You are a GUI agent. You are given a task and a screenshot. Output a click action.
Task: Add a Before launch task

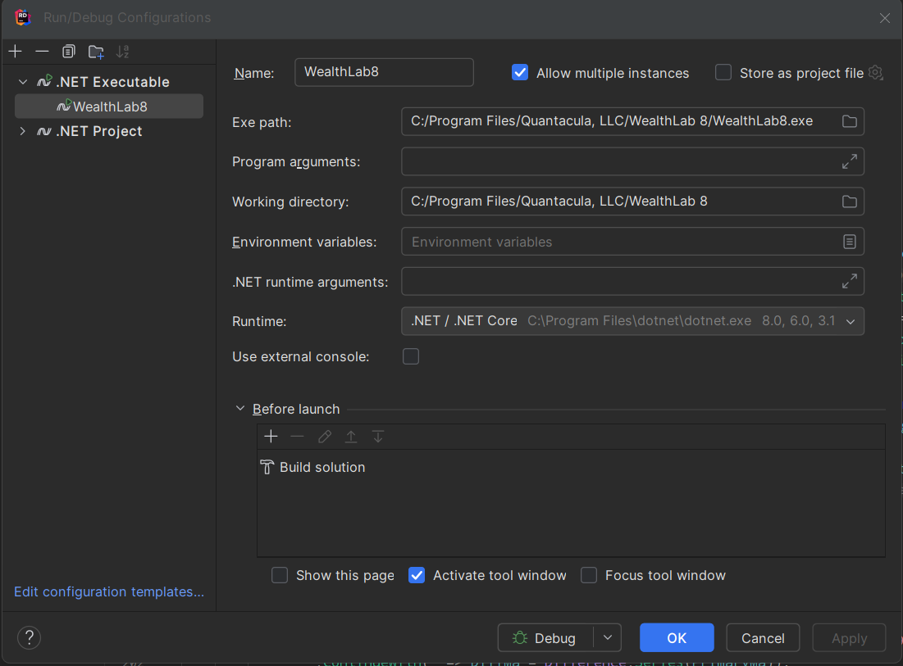(x=271, y=437)
